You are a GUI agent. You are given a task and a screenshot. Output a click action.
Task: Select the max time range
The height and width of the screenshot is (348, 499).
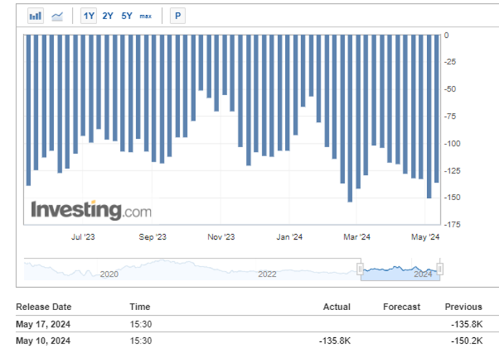click(x=145, y=16)
